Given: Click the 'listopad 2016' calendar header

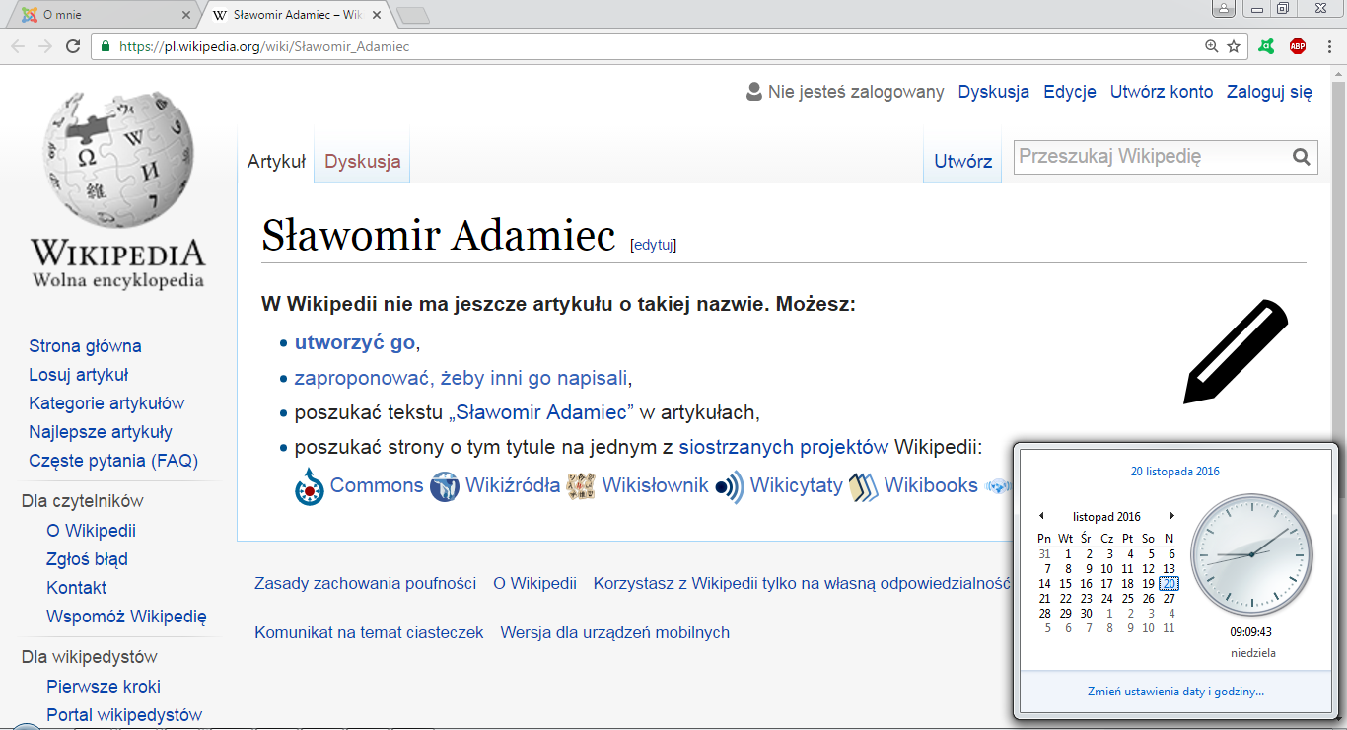Looking at the screenshot, I should pyautogui.click(x=1106, y=517).
